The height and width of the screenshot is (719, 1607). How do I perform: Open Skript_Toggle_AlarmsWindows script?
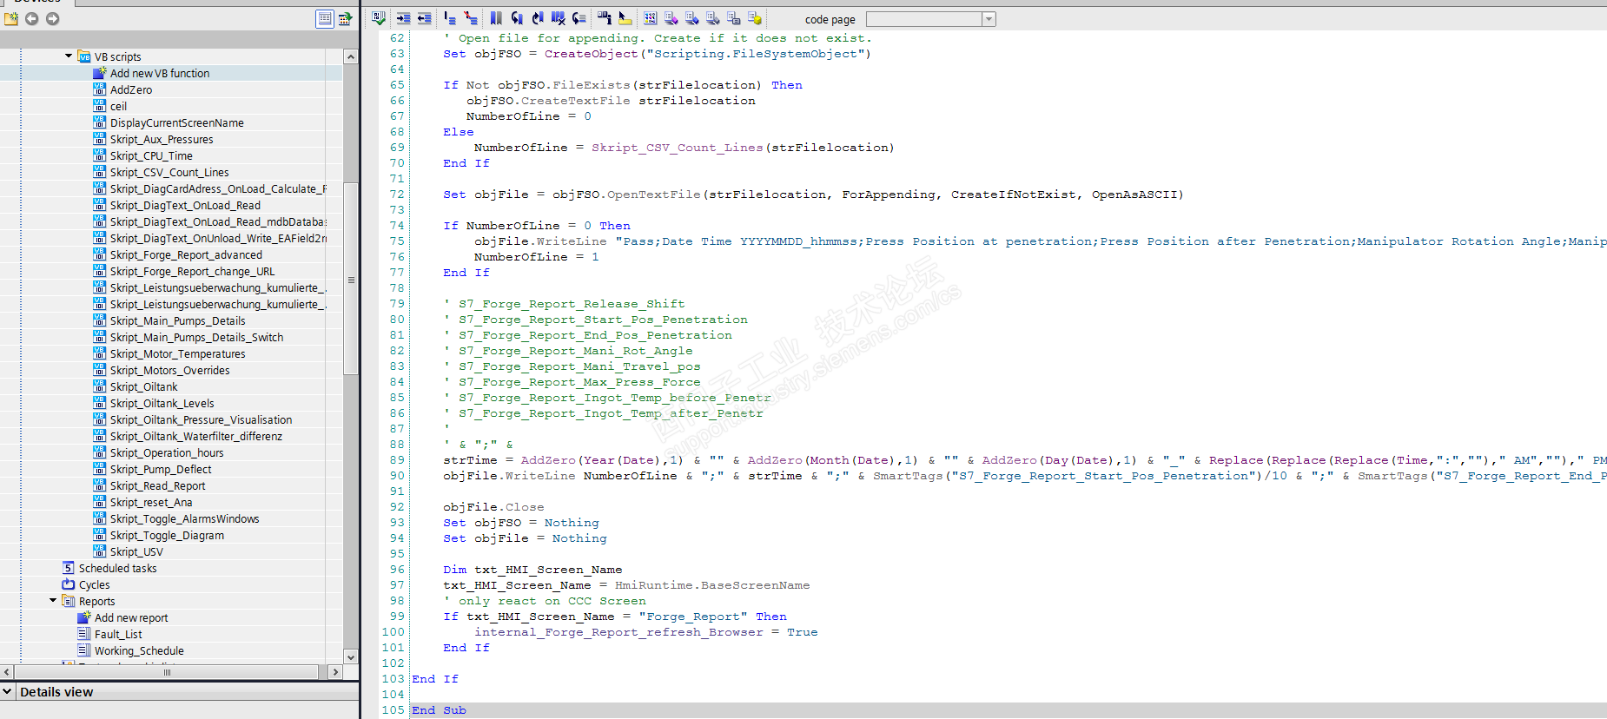coord(184,519)
